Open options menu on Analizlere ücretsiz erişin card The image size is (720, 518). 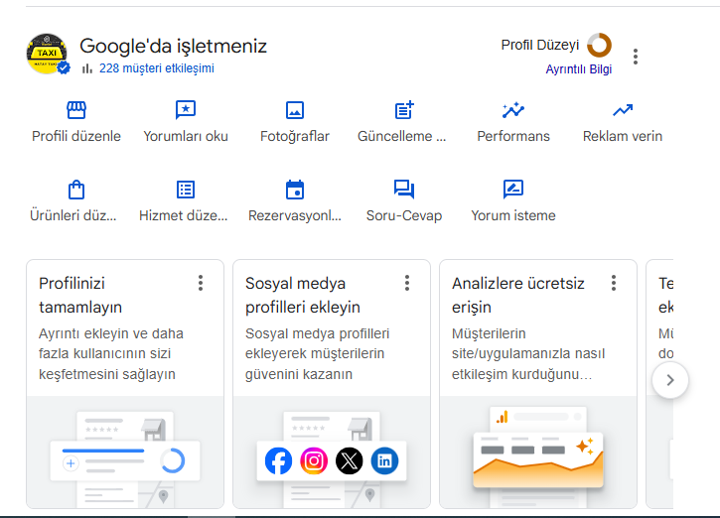click(x=614, y=283)
